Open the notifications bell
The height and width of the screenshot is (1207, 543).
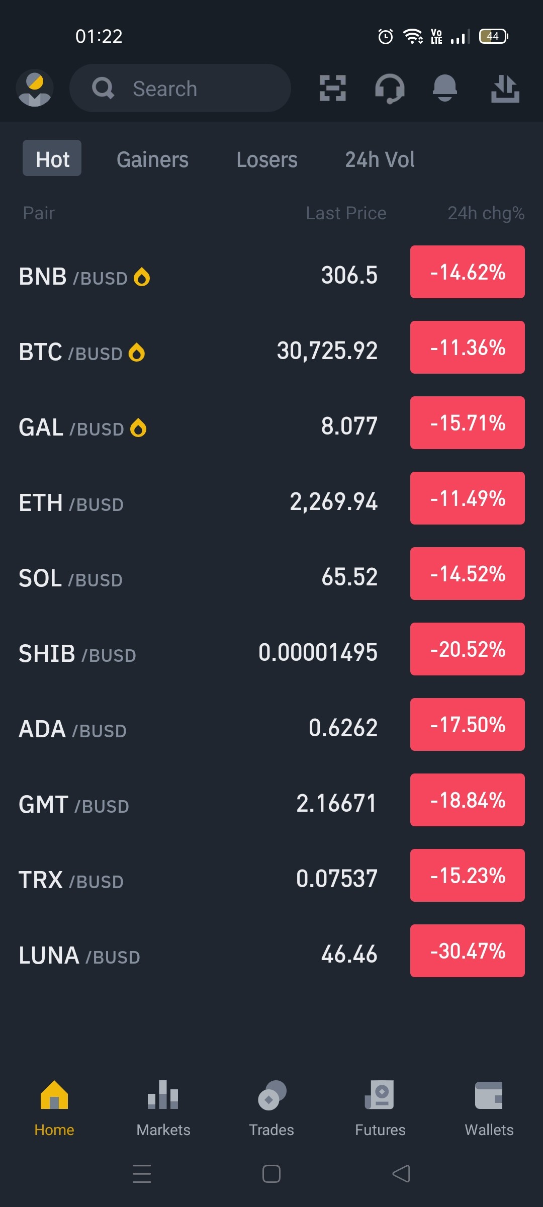click(x=445, y=88)
